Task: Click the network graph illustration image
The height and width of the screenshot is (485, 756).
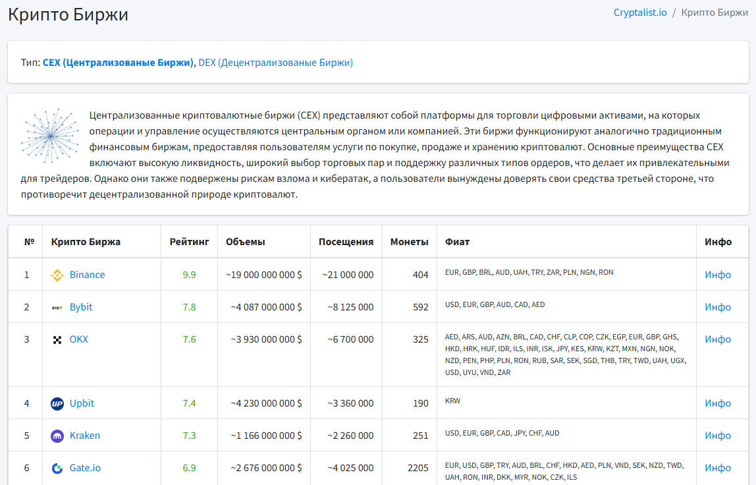Action: pyautogui.click(x=50, y=135)
